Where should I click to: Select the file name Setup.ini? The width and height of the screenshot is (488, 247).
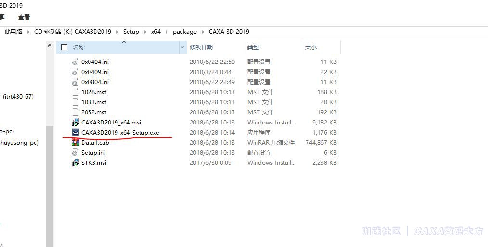[93, 152]
